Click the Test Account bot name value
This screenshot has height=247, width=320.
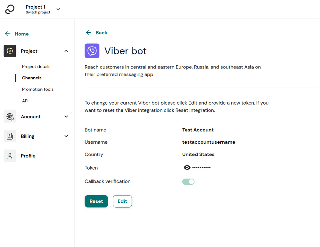[x=198, y=130]
